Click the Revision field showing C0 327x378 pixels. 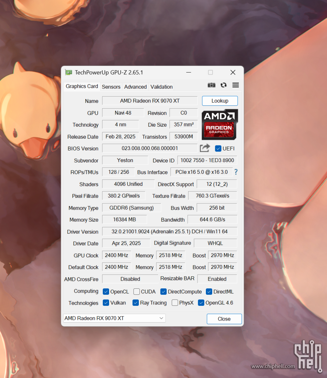[184, 113]
